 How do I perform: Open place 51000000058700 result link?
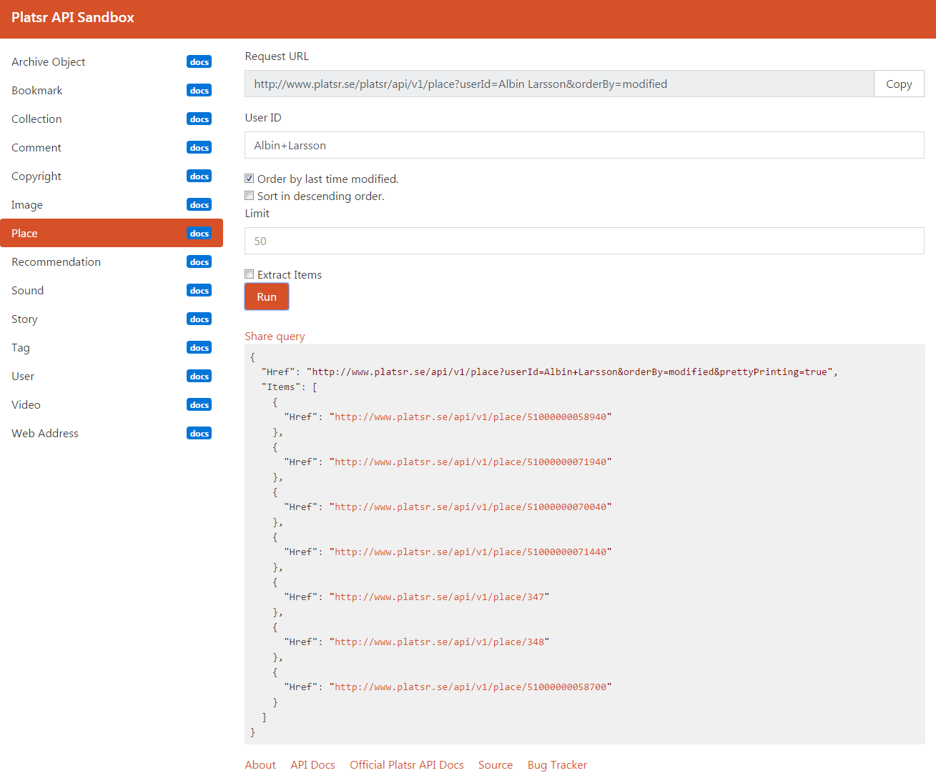pyautogui.click(x=471, y=687)
